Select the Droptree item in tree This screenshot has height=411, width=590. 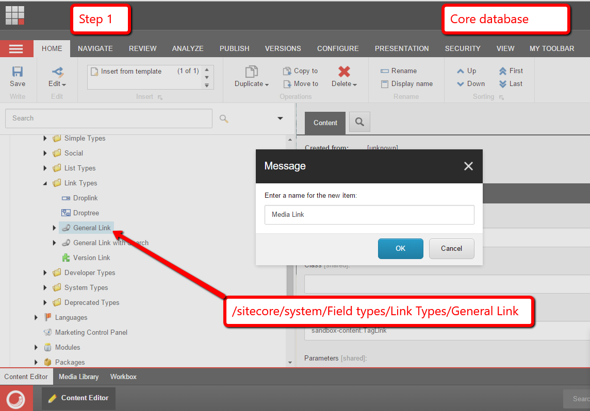click(x=86, y=213)
